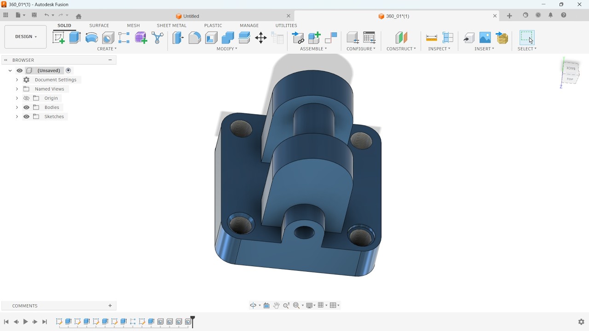The height and width of the screenshot is (331, 589).
Task: Click the Save icon
Action: tap(34, 15)
